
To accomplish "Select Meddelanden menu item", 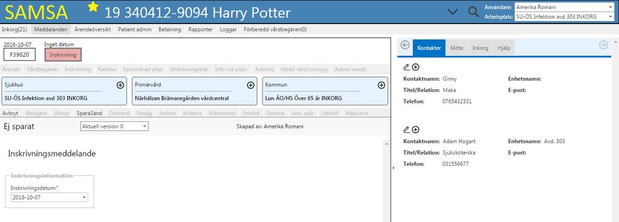I will point(51,29).
